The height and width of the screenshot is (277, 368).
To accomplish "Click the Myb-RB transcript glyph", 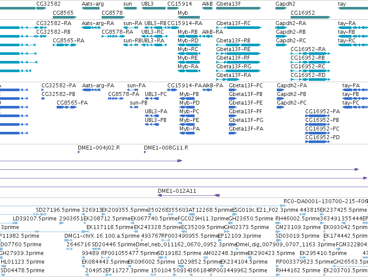I will 189,36.
